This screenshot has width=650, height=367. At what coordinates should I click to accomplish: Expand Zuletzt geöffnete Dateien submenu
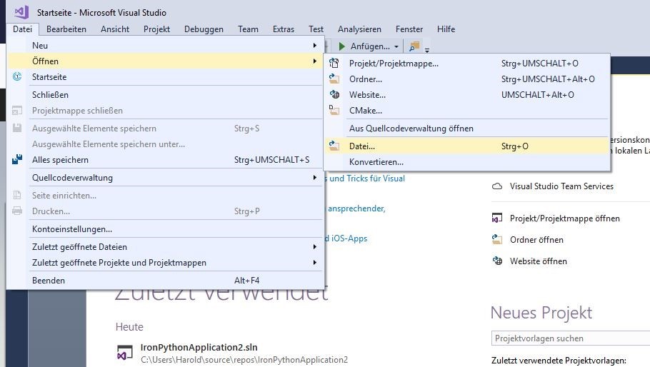(x=314, y=247)
